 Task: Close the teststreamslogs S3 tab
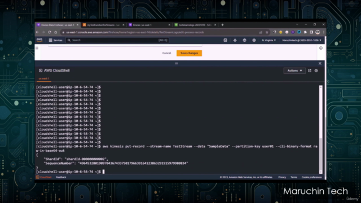[x=215, y=25]
